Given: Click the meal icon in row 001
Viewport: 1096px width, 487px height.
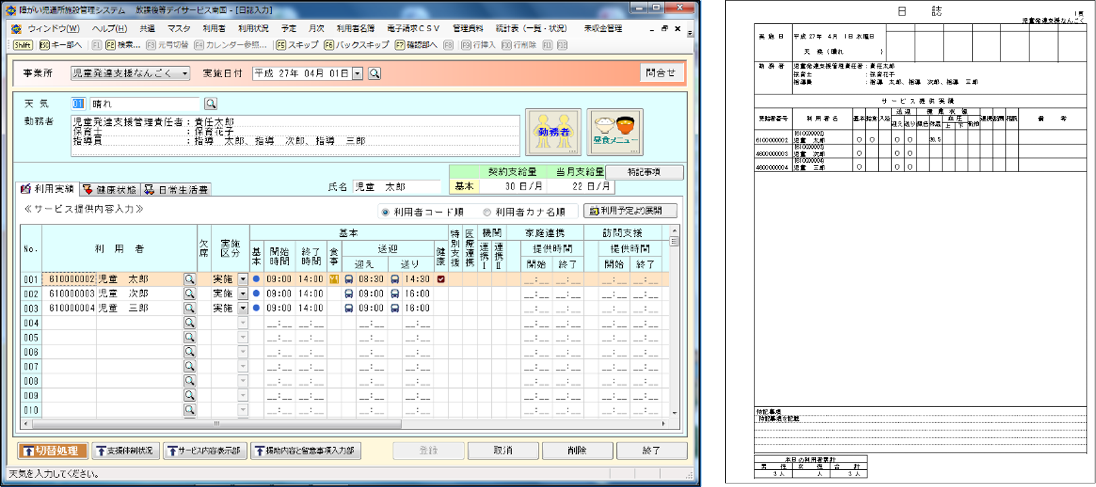Looking at the screenshot, I should (334, 279).
